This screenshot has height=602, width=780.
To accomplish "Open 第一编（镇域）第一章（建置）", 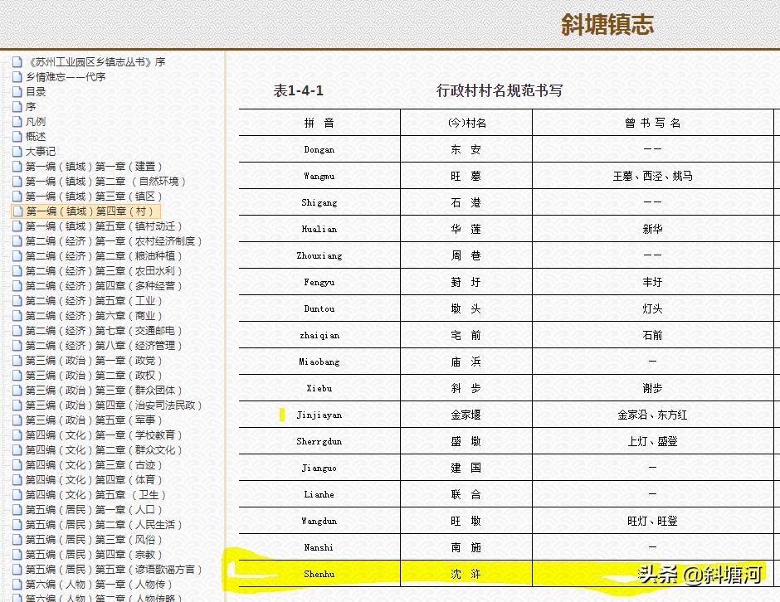I will (94, 166).
